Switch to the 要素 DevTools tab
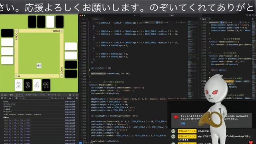 pos(11,95)
